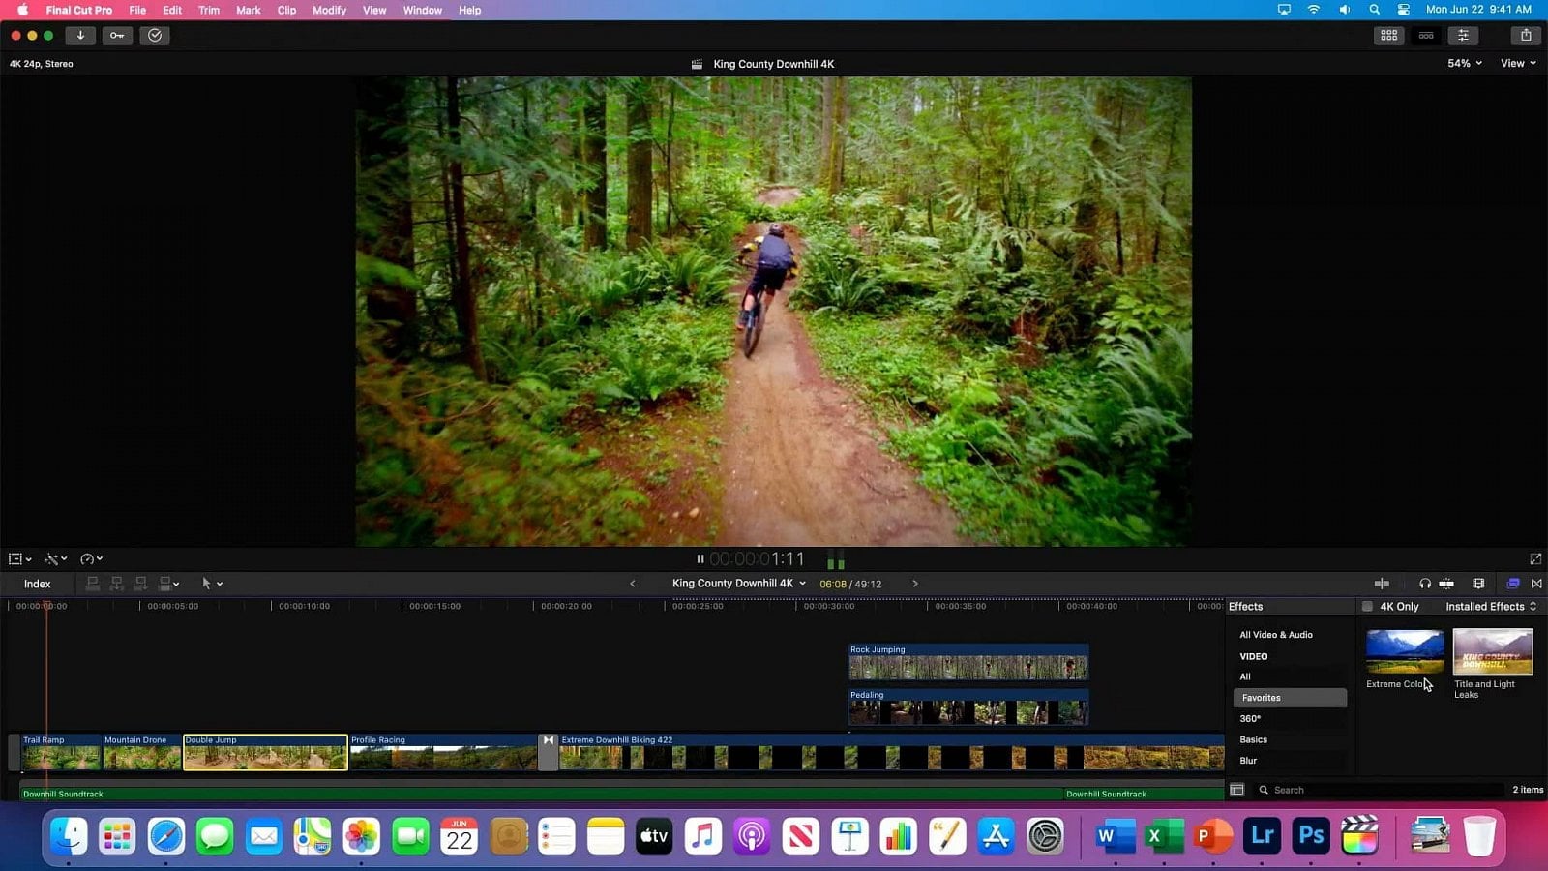The width and height of the screenshot is (1548, 871).
Task: Click the Import Media down-arrow button
Action: 80,35
